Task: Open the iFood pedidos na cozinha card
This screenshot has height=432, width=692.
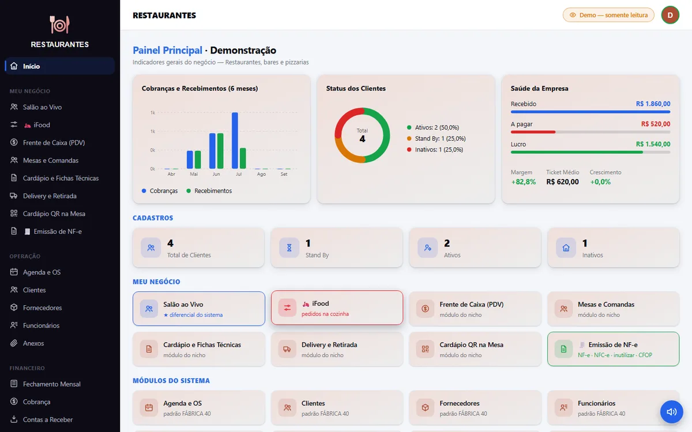Action: [x=337, y=308]
